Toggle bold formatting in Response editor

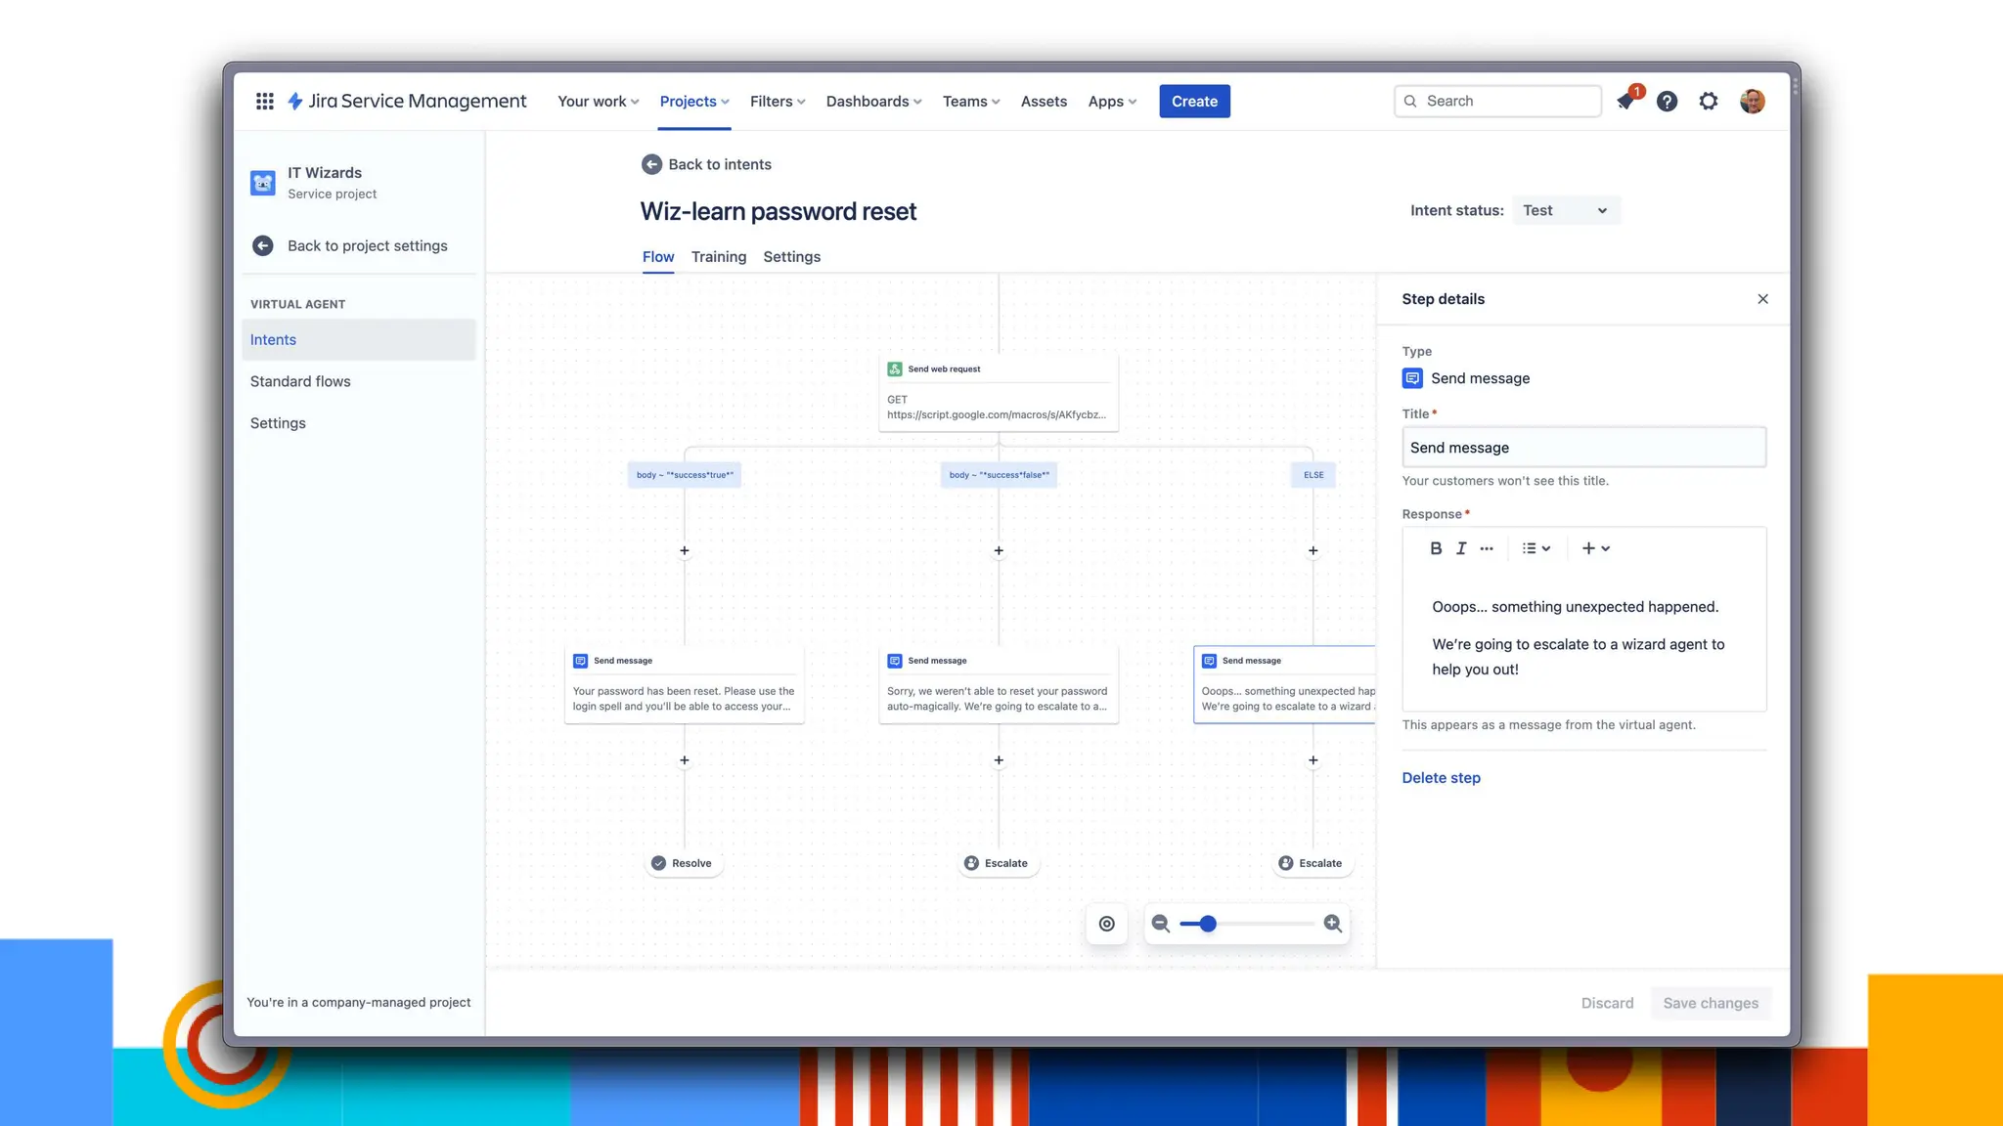click(1436, 548)
